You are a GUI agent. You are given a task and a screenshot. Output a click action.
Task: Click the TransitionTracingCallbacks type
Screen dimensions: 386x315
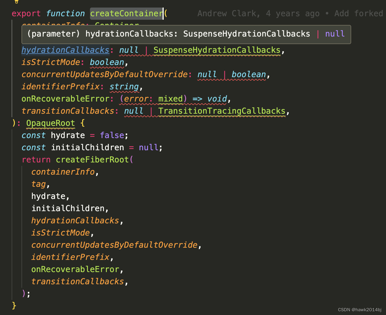[222, 111]
